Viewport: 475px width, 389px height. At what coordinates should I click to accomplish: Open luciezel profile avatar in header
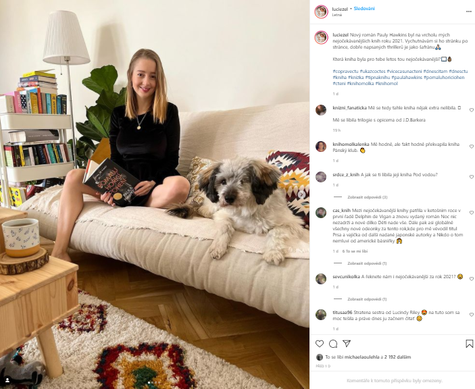click(x=321, y=11)
